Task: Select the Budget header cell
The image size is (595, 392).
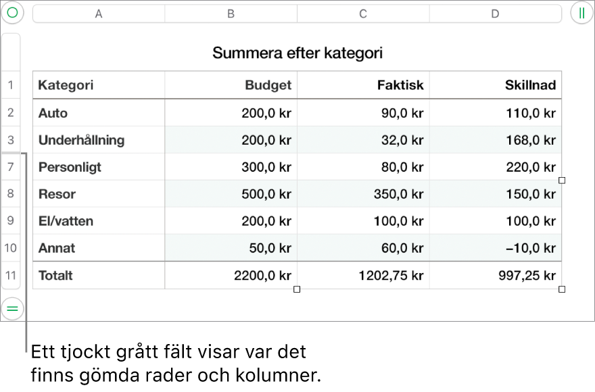Action: point(231,85)
